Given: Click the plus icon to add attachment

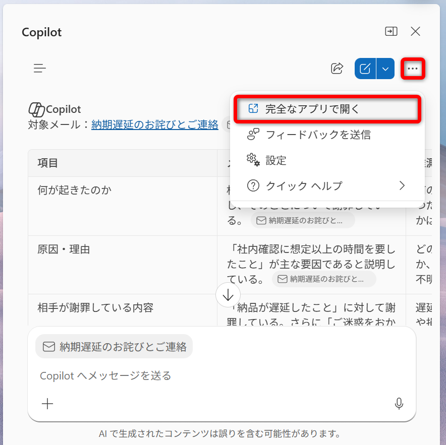Looking at the screenshot, I should tap(47, 404).
